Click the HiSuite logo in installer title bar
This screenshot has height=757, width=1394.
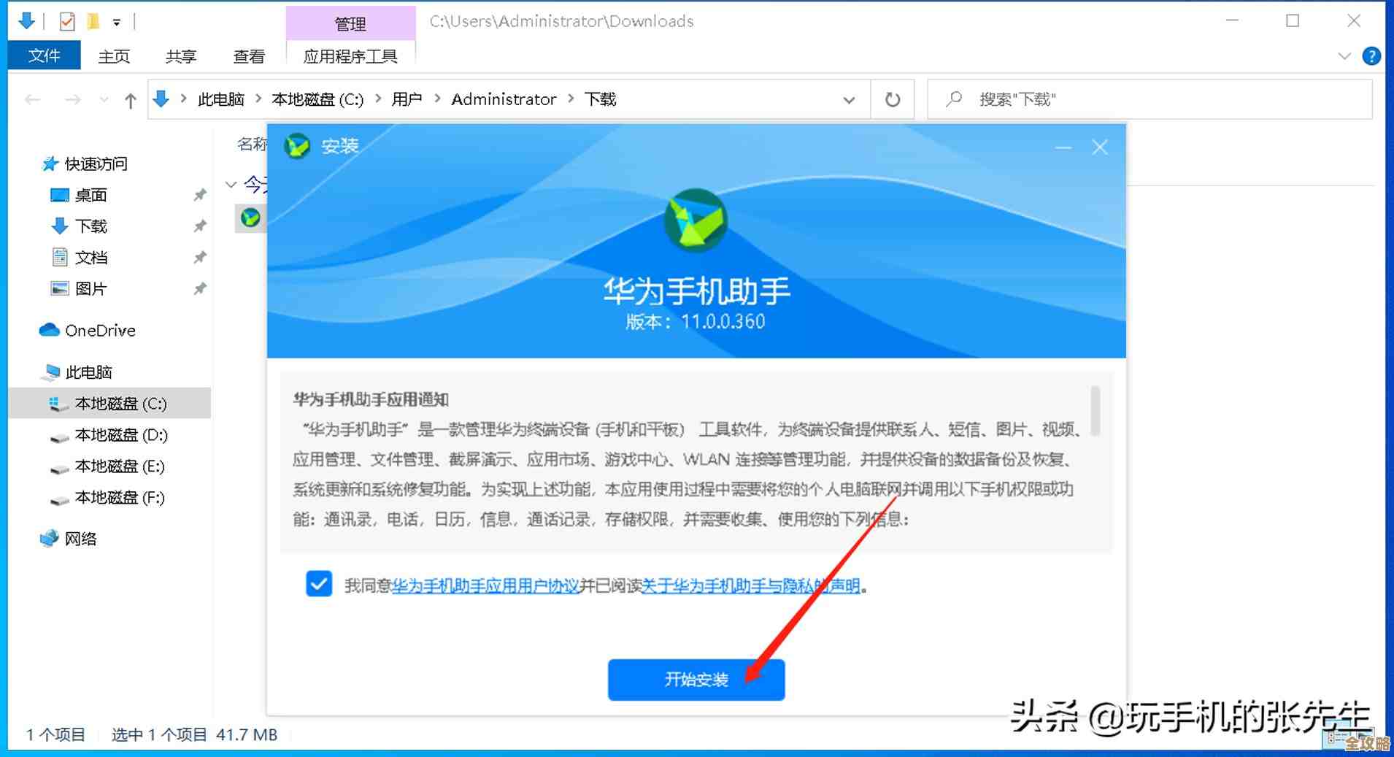(x=298, y=145)
